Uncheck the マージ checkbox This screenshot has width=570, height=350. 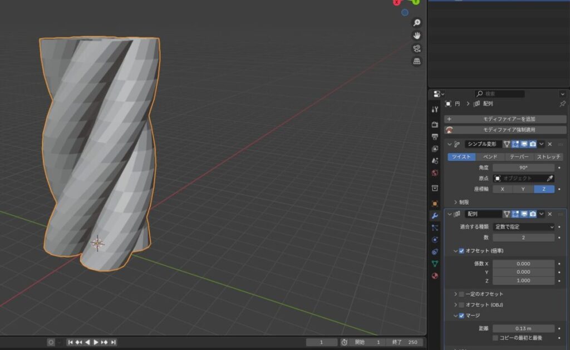tap(461, 316)
